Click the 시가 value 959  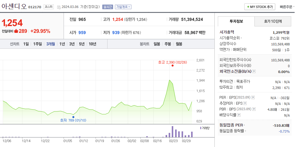[82, 33]
